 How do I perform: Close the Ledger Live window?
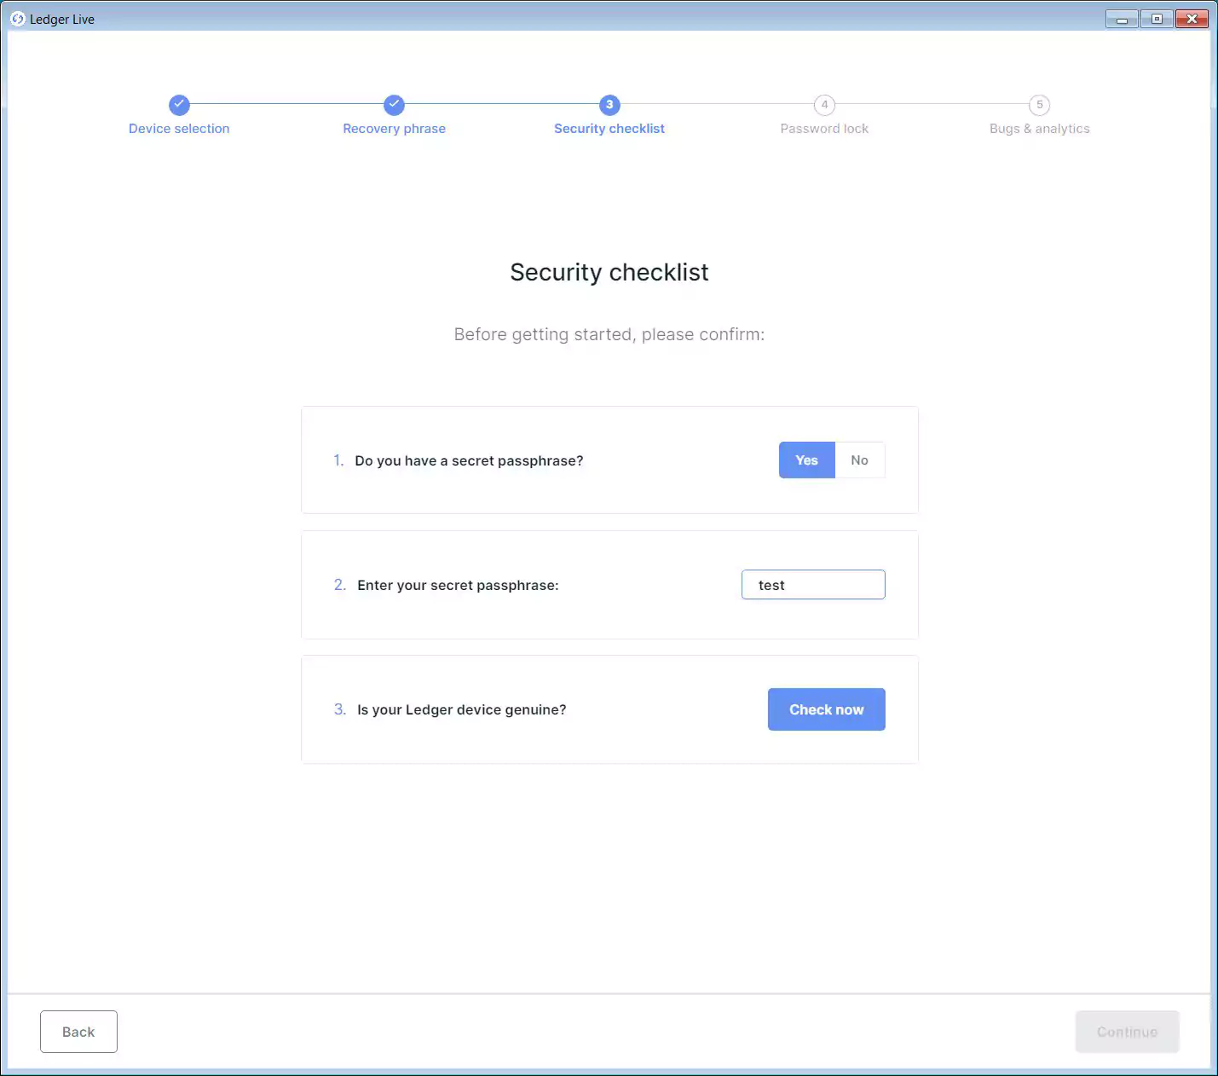[1192, 19]
